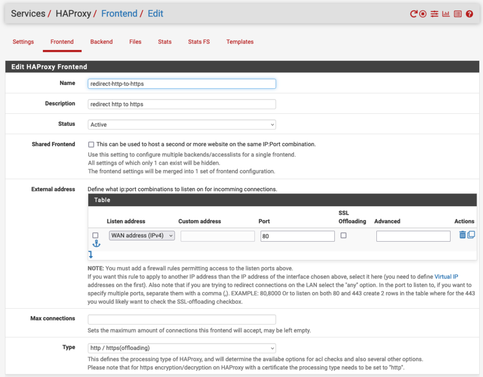Viewport: 483px width, 377px height.
Task: Delete the port 80 row with trash icon
Action: pyautogui.click(x=462, y=235)
